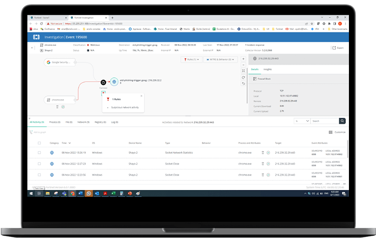Viewport: 376px width, 243px height.
Task: Open WhatsApp from the Windows taskbar
Action: [88, 193]
